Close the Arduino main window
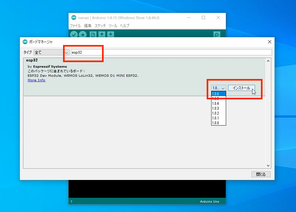The image size is (296, 212). [x=218, y=17]
